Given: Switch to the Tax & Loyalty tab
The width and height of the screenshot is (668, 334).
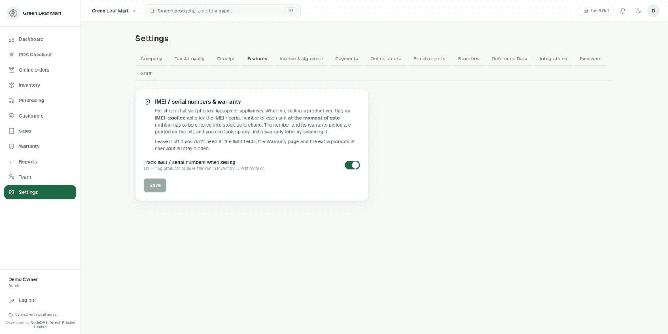Looking at the screenshot, I should point(189,59).
